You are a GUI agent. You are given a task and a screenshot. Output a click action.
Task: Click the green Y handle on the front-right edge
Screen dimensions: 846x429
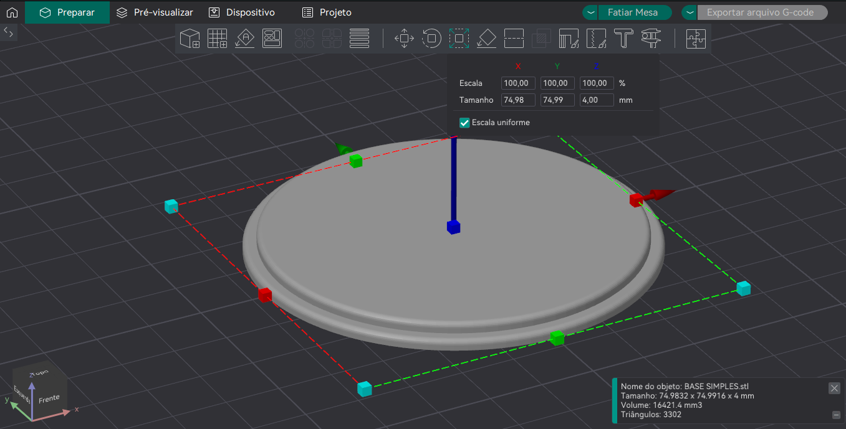[557, 337]
